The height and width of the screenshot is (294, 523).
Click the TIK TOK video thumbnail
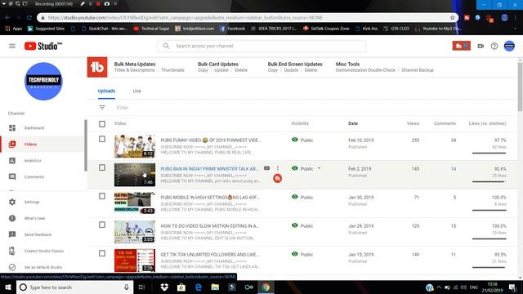pos(135,261)
